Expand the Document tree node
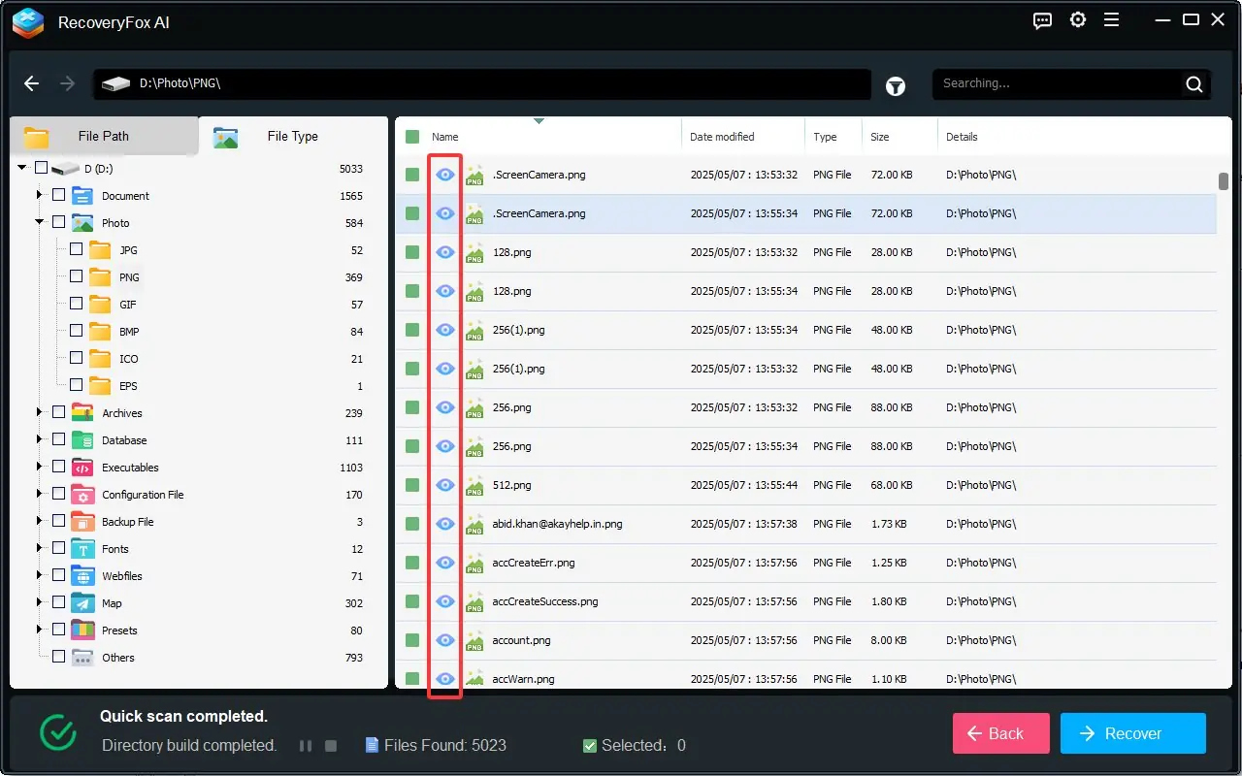The image size is (1242, 776). point(40,195)
